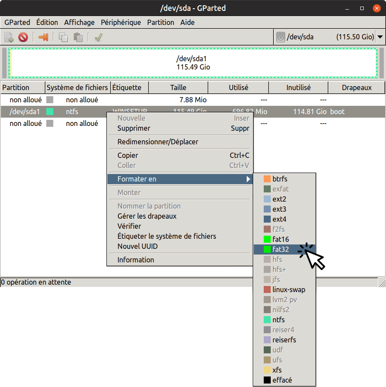The image size is (386, 387).
Task: Click the yellow xfs color swatch
Action: pos(267,370)
